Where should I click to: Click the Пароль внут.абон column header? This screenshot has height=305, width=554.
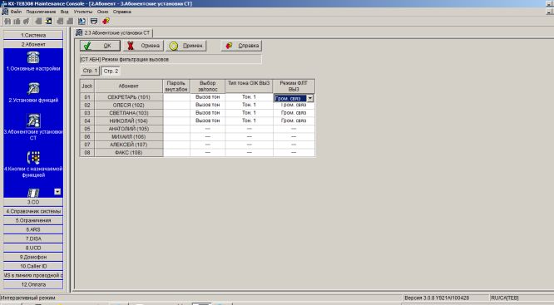176,86
